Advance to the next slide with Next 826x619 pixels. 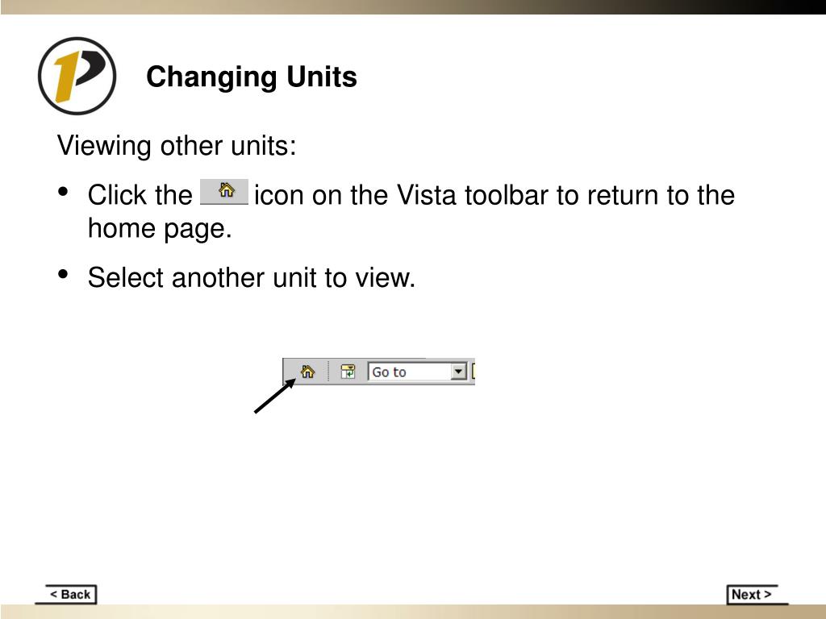click(753, 595)
